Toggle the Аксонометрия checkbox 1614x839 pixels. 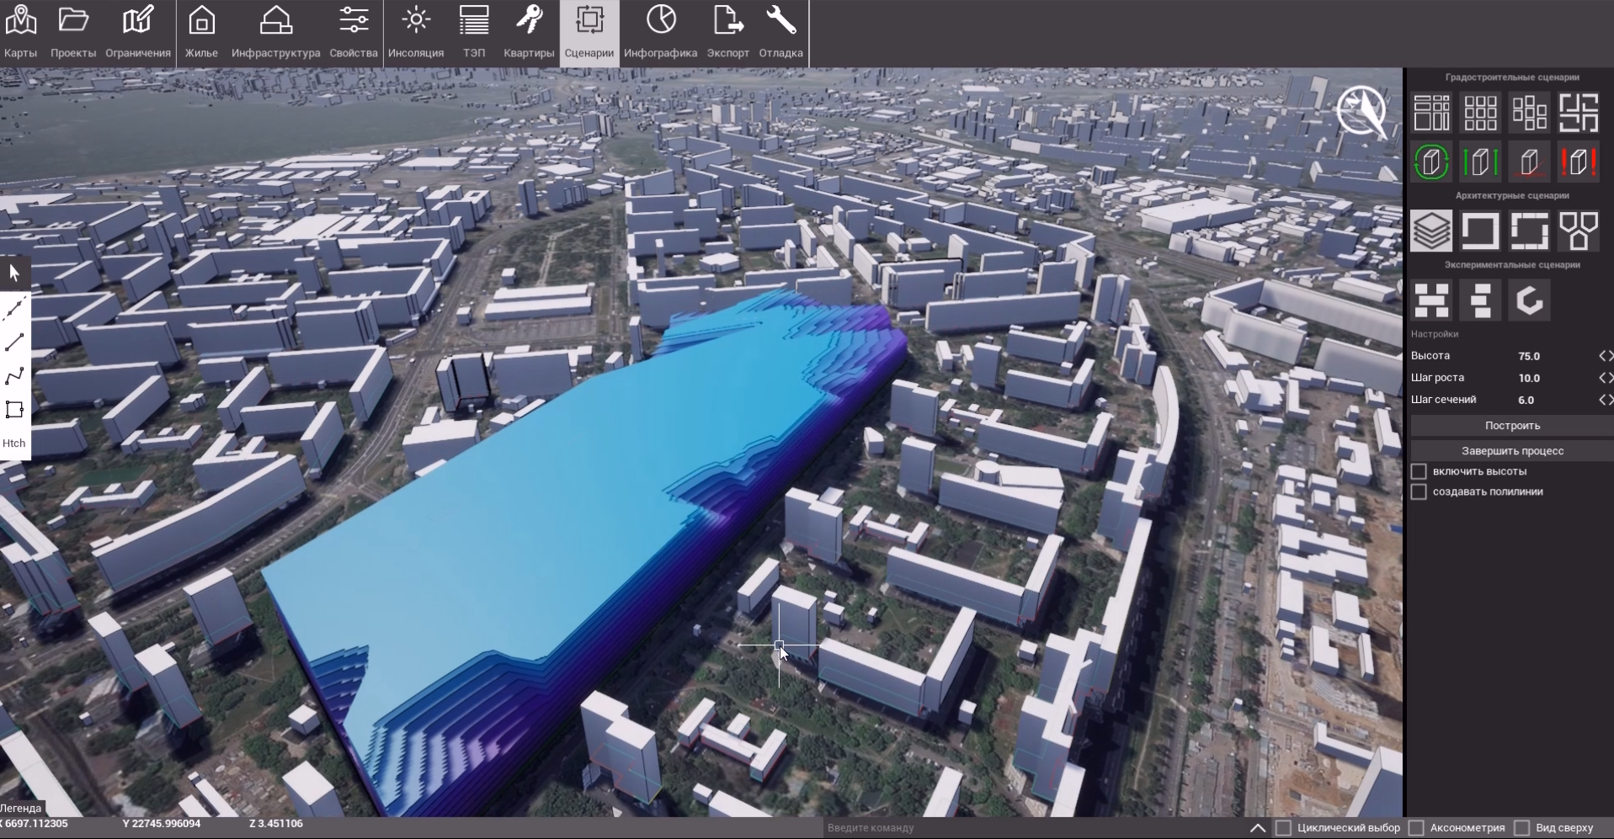(x=1416, y=828)
